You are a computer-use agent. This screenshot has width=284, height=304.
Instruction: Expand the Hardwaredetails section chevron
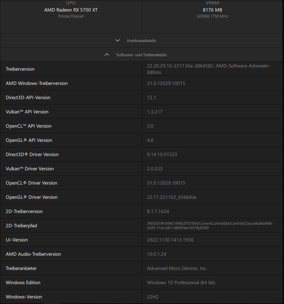[x=118, y=41]
